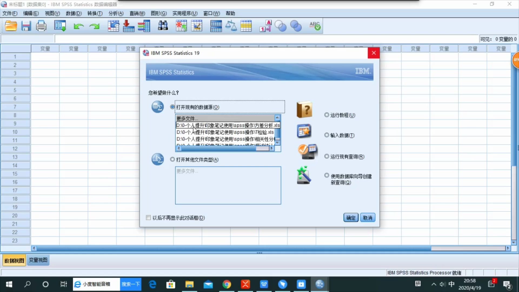Click the Undo green arrow icon

79,26
